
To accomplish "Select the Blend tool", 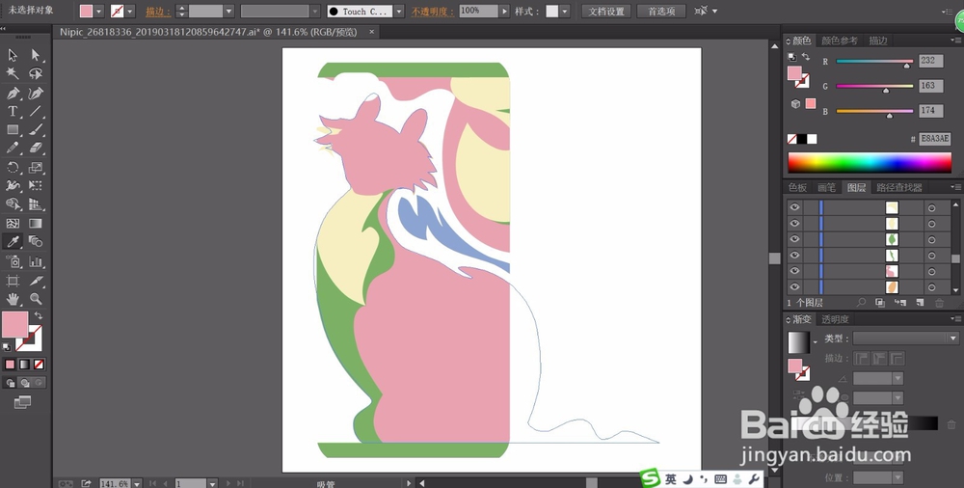I will (36, 242).
